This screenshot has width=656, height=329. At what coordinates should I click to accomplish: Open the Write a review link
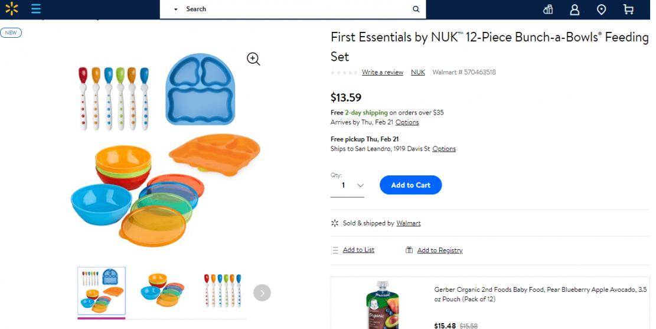[382, 72]
